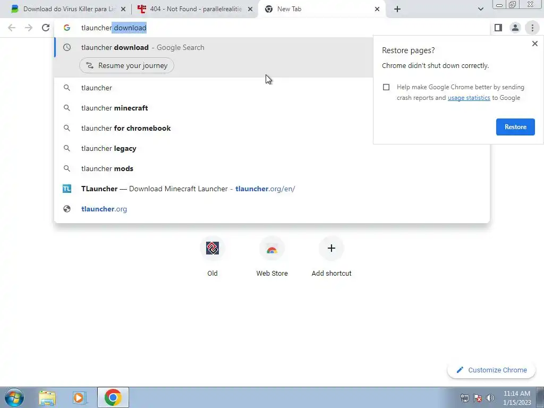Click the search icon beside tlauncher mods
544x408 pixels.
[67, 168]
